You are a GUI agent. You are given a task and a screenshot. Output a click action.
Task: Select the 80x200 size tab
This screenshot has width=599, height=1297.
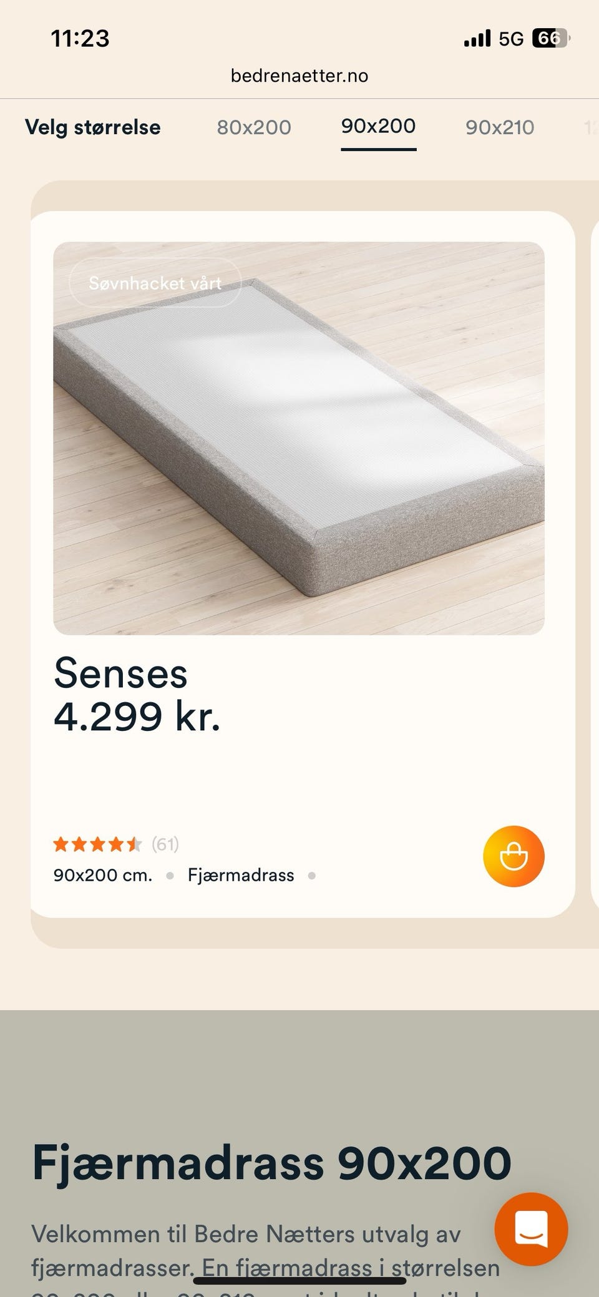pos(254,127)
